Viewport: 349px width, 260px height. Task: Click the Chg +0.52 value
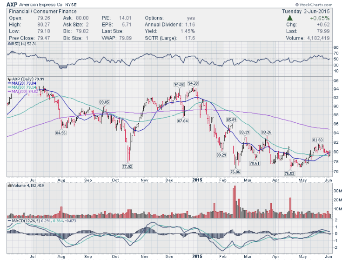tap(323, 25)
